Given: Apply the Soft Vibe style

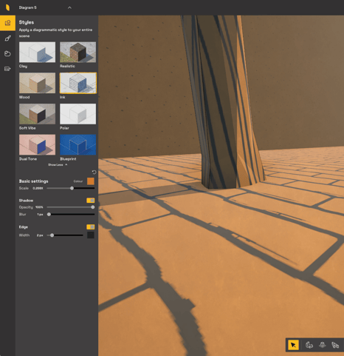Looking at the screenshot, I should point(37,114).
